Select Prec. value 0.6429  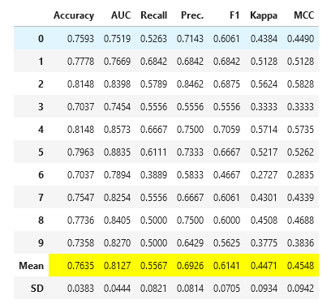(x=190, y=243)
